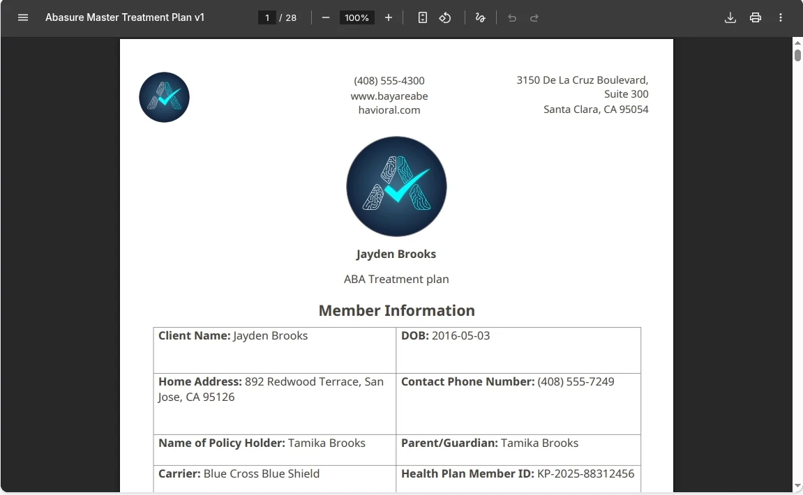
Task: Click the 3150 De La Cruz Boulevard address
Action: tap(583, 80)
